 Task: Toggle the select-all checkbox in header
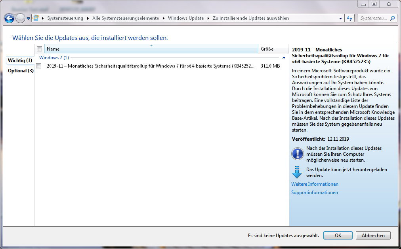(x=39, y=49)
